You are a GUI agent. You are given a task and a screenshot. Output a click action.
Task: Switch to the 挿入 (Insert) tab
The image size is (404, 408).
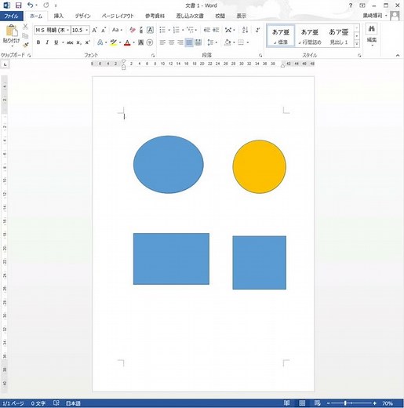(59, 16)
